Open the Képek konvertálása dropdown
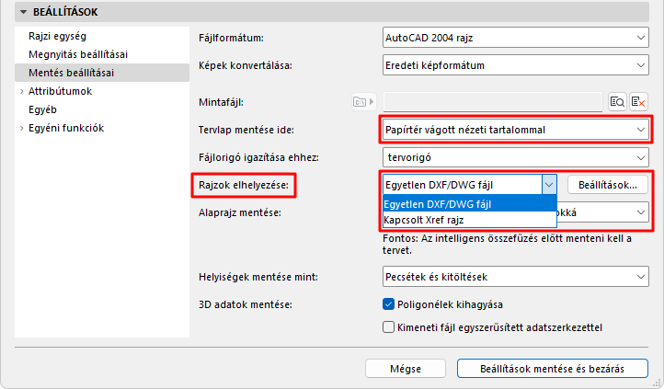This screenshot has height=389, width=664. click(515, 65)
